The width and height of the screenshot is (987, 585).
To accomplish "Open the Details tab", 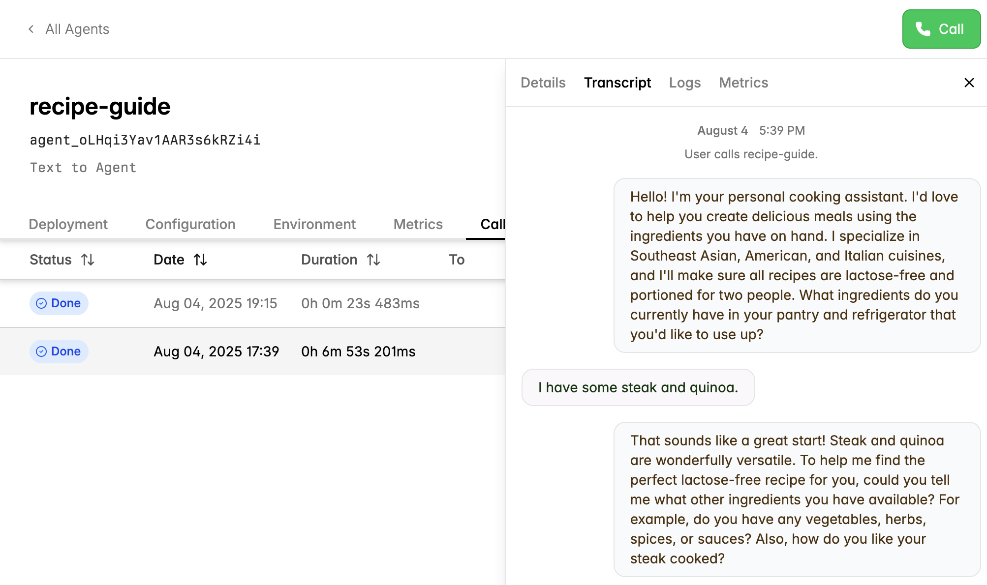I will (543, 83).
